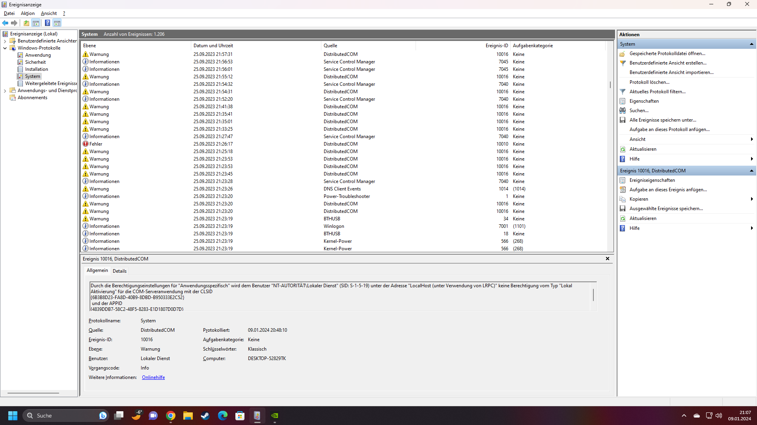Screen dimensions: 757x425
Task: Expand the Kopieren submenu arrow
Action: 751,199
